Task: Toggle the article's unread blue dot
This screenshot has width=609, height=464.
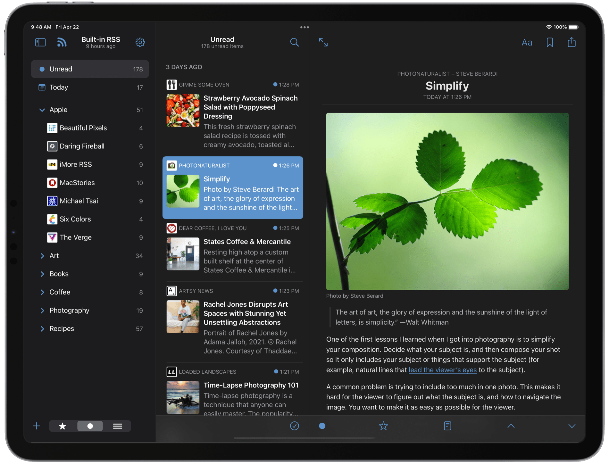Action: pyautogui.click(x=322, y=426)
